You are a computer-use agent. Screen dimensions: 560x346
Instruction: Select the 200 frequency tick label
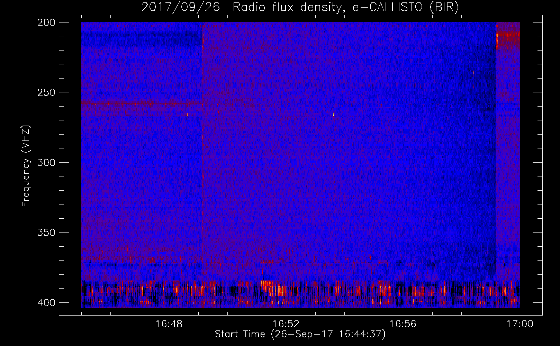(46, 22)
